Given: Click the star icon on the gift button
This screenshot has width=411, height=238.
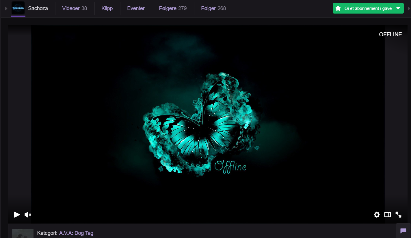Looking at the screenshot, I should click(338, 8).
